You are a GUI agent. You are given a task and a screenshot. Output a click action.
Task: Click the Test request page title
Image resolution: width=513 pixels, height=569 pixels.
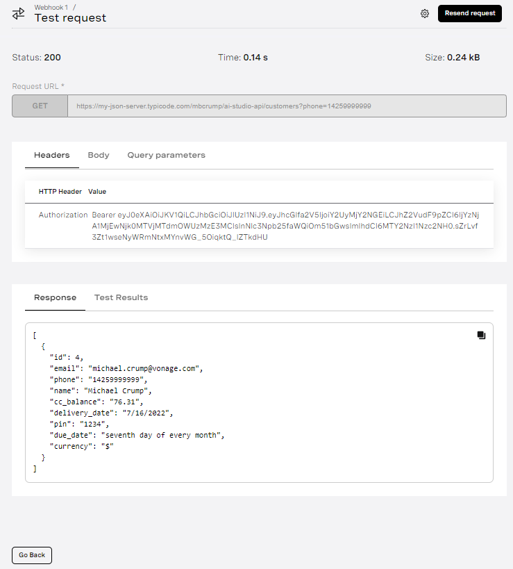70,18
